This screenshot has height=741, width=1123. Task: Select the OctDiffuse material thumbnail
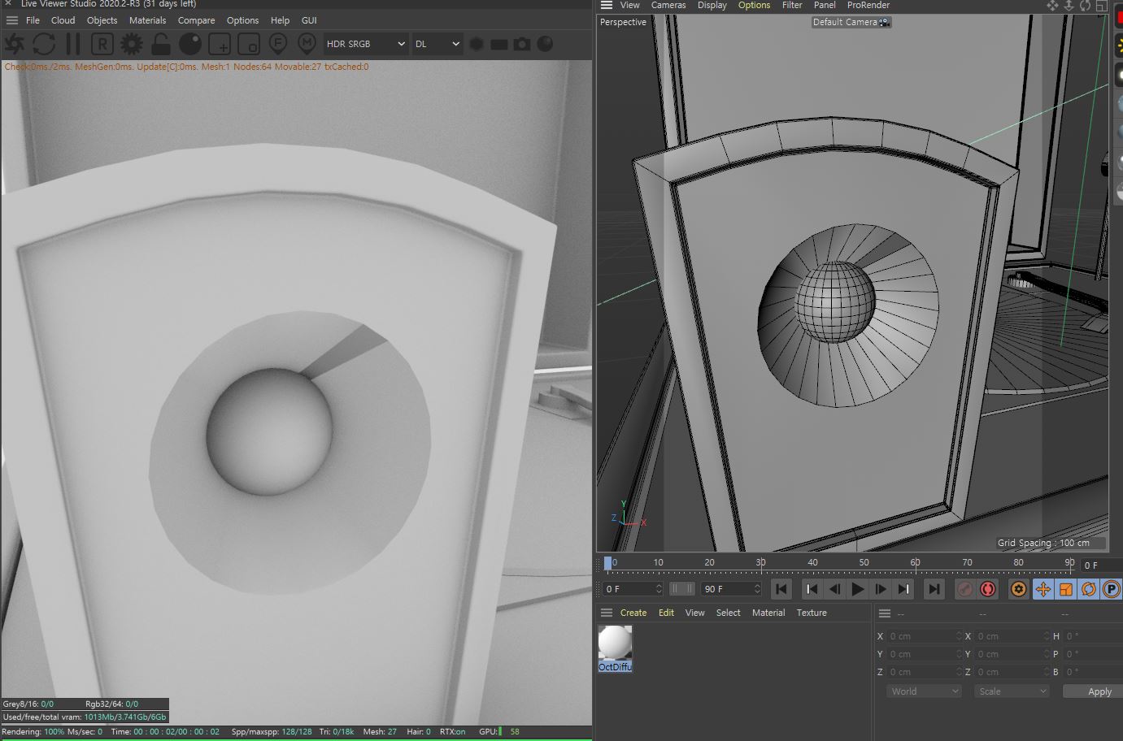point(615,643)
